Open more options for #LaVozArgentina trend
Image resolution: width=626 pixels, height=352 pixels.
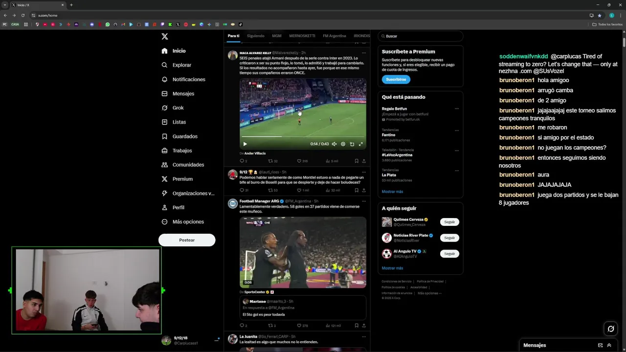pyautogui.click(x=456, y=151)
